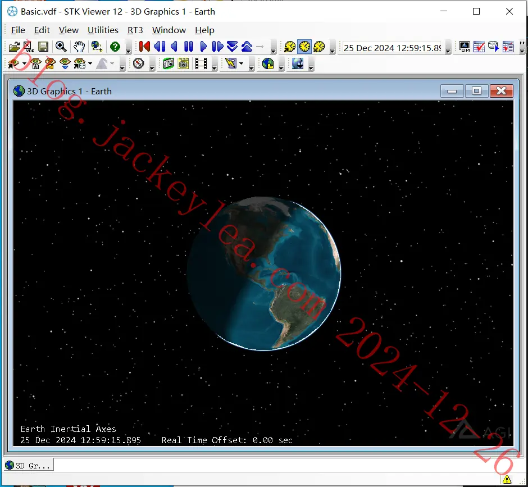The height and width of the screenshot is (487, 528).
Task: Toggle the highlighted Real-Time animation mode
Action: click(x=304, y=47)
